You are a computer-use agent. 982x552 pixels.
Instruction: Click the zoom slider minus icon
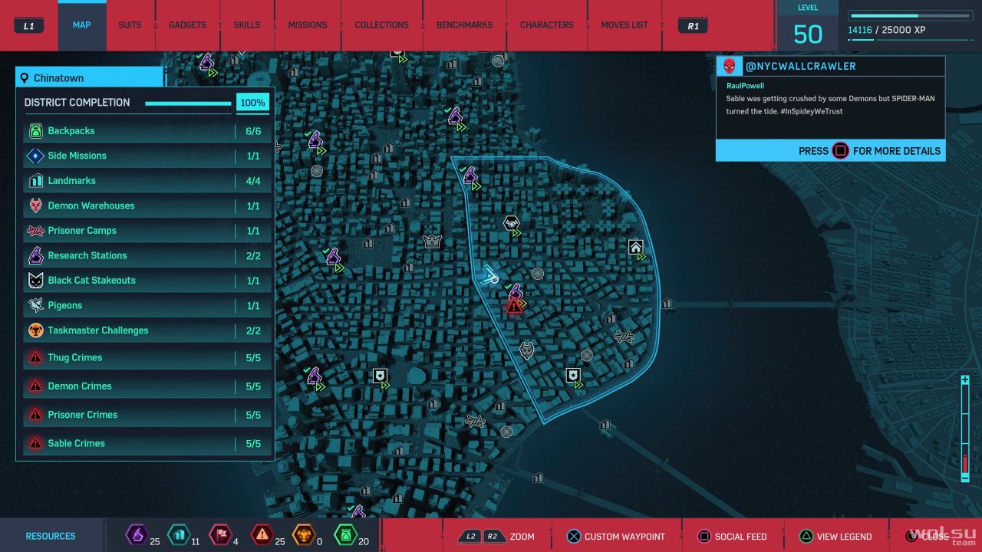[965, 478]
